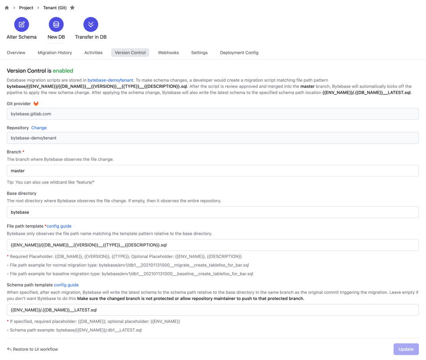Click Change next to Repository
Screen dimensions: 426x360
(39, 128)
